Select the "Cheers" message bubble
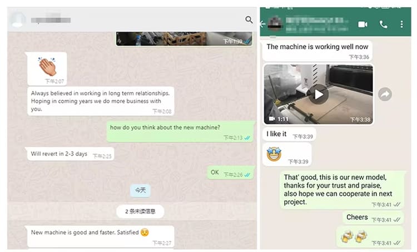The width and height of the screenshot is (417, 252). [x=373, y=218]
